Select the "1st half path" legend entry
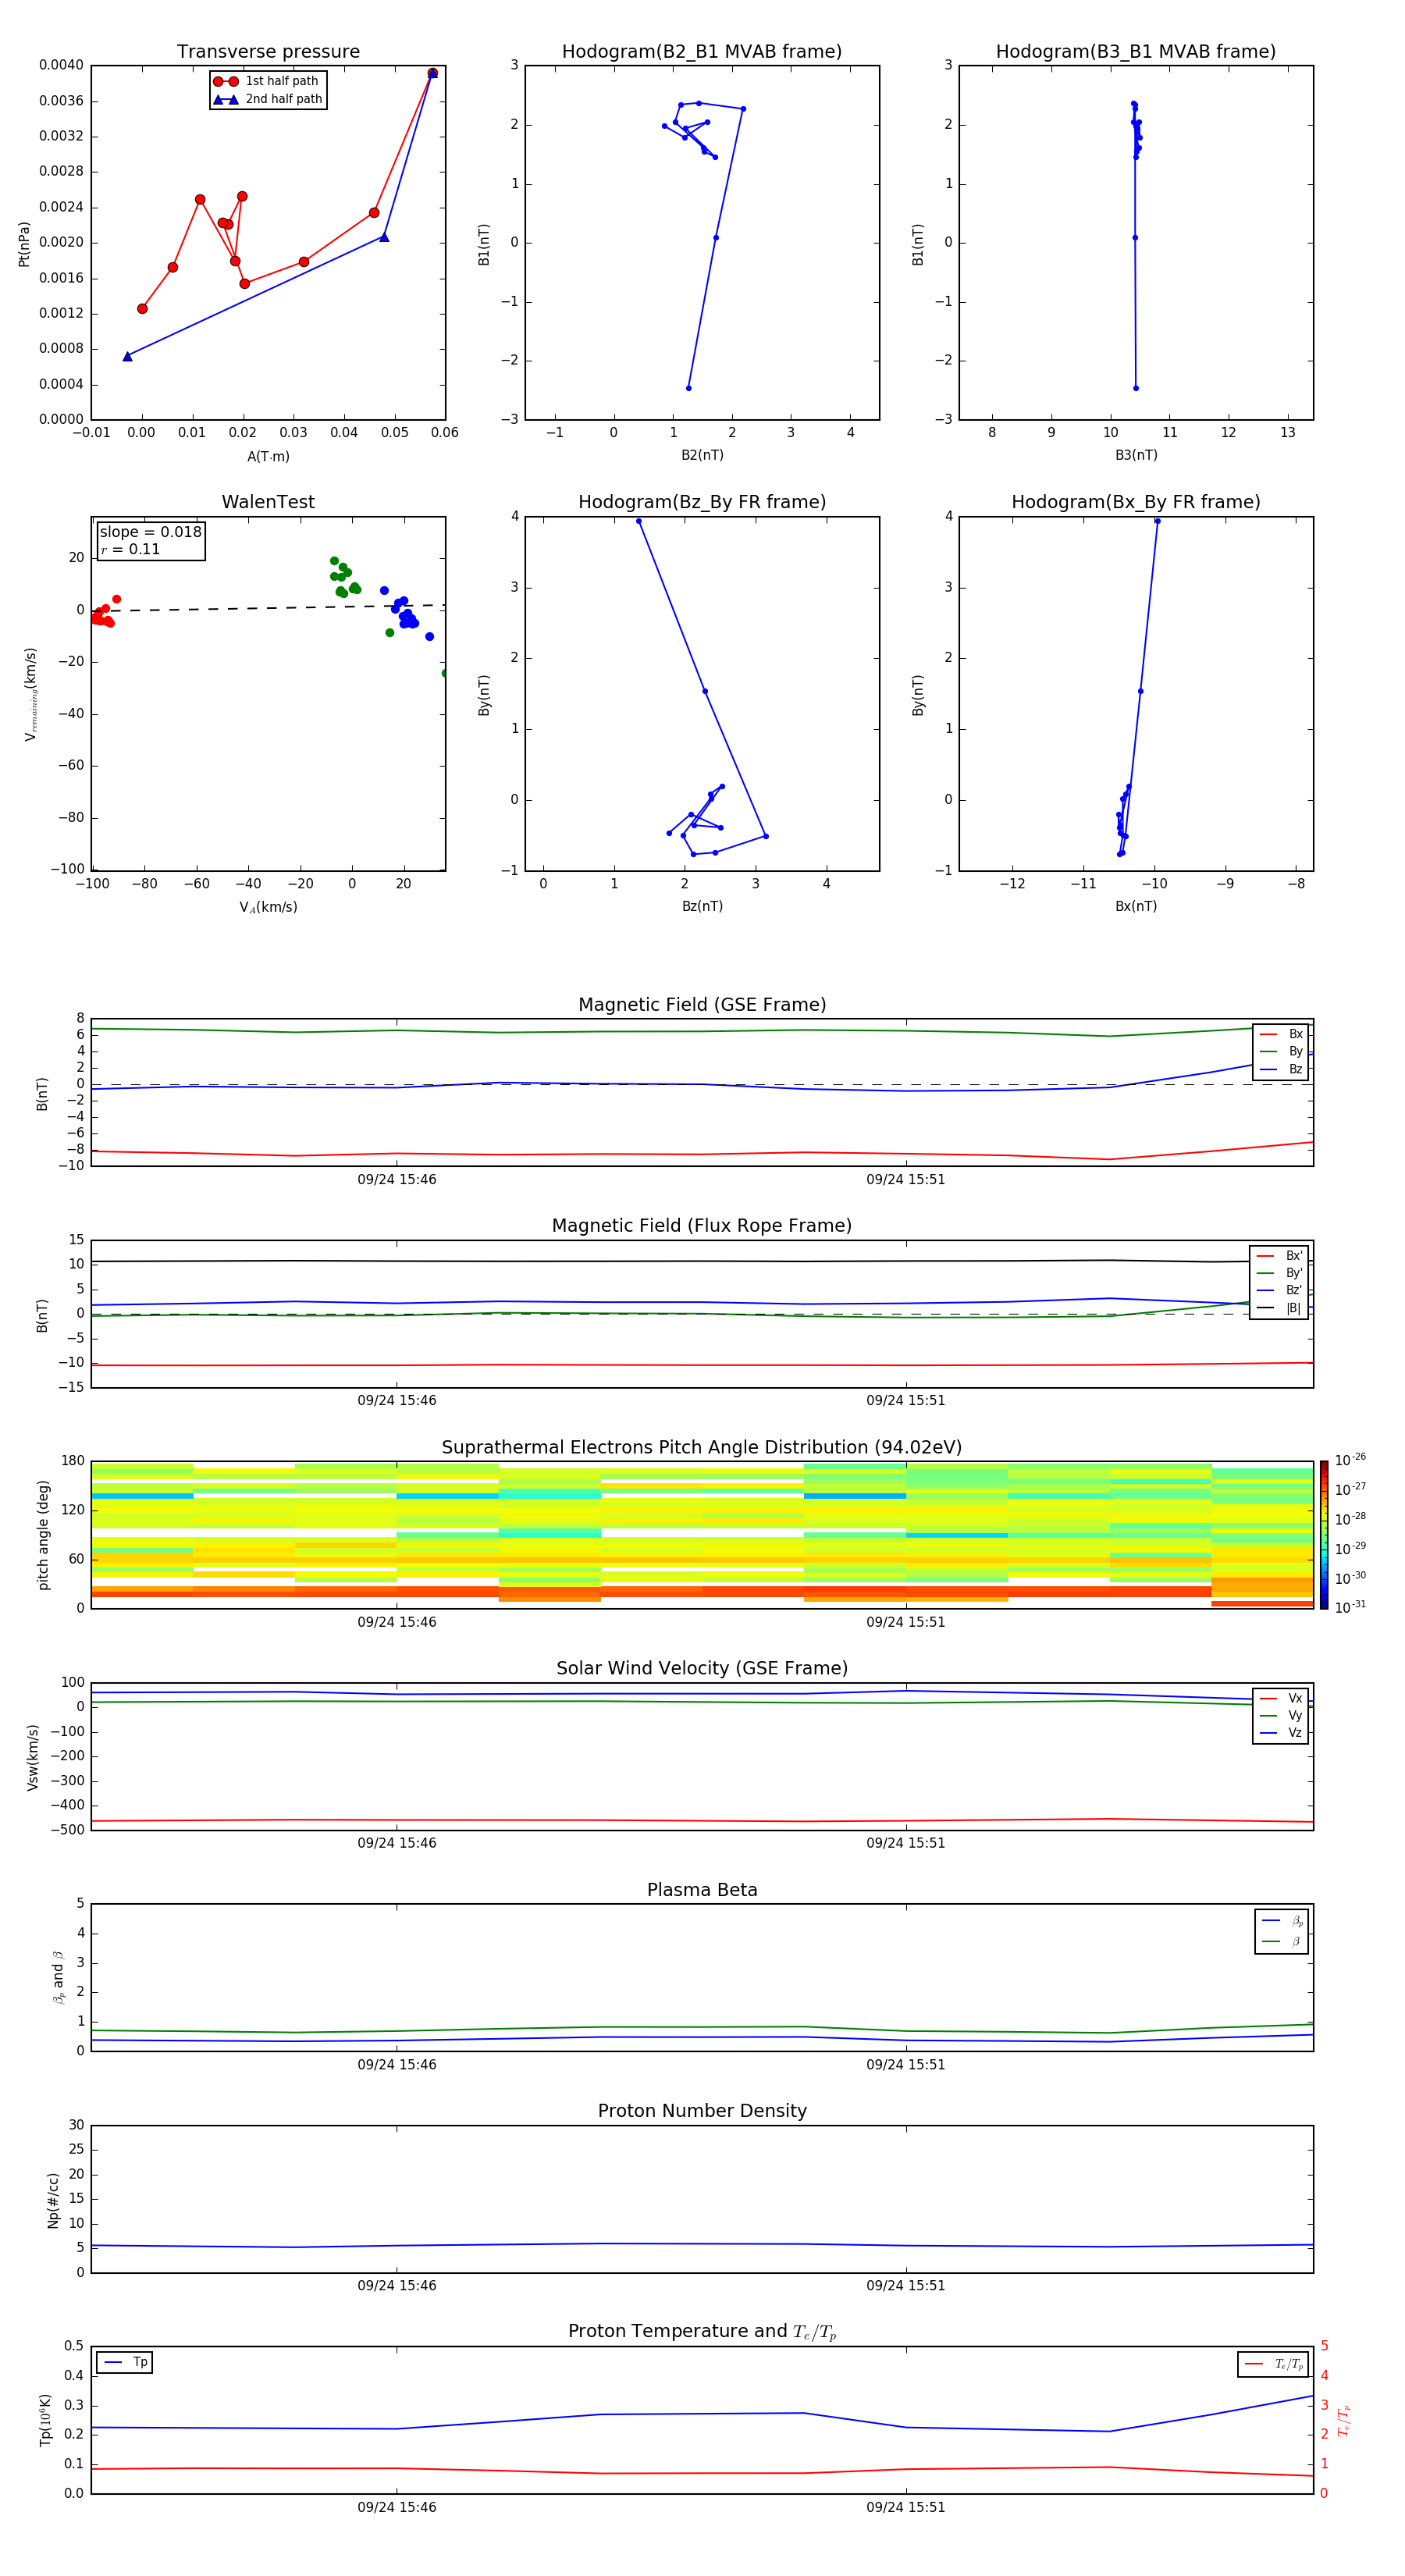This screenshot has width=1405, height=2576. click(266, 81)
